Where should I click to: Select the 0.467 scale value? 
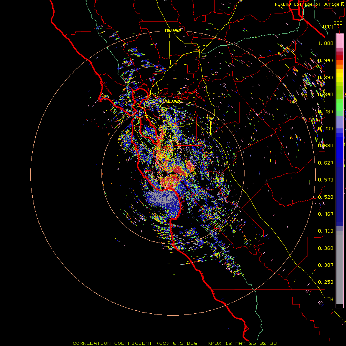point(326,214)
